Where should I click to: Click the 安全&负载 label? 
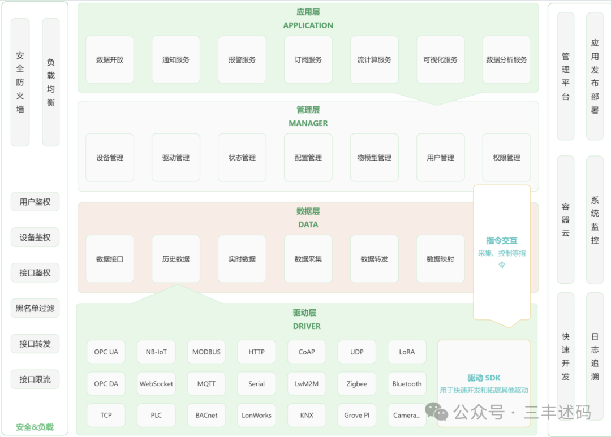point(35,427)
